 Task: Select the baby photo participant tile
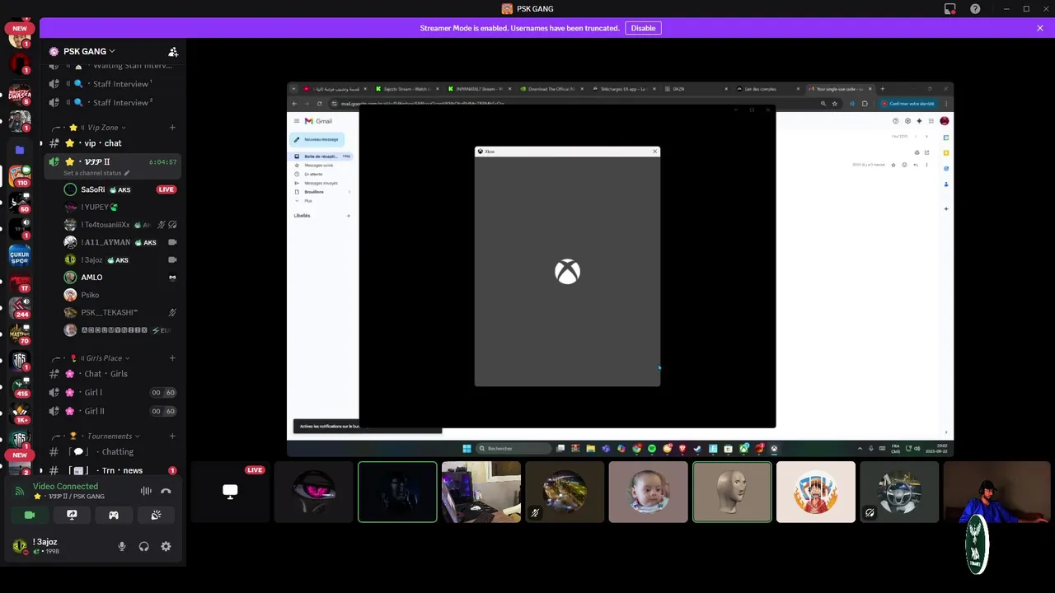point(648,492)
